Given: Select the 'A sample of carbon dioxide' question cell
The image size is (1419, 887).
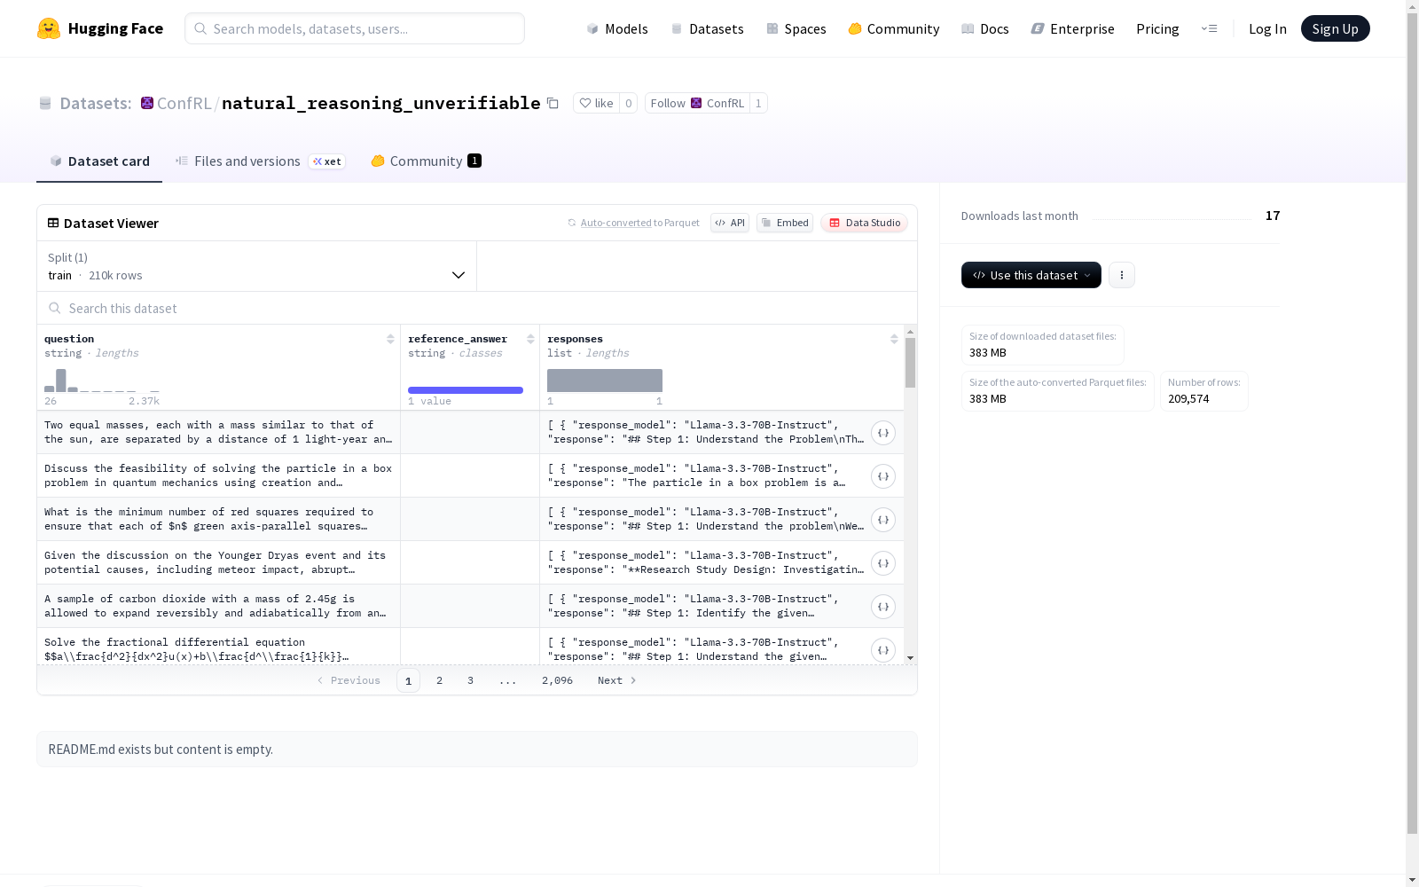Looking at the screenshot, I should [219, 606].
